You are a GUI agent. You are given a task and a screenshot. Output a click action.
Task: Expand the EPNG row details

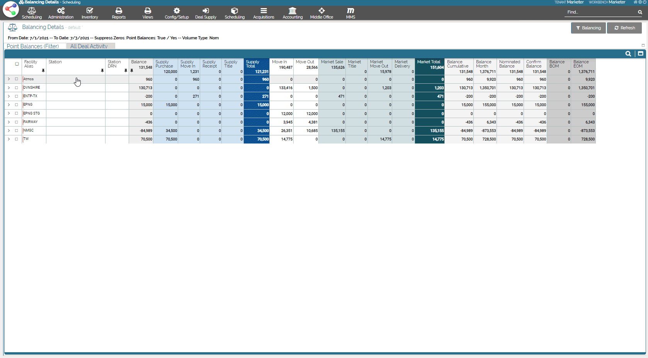(9, 105)
